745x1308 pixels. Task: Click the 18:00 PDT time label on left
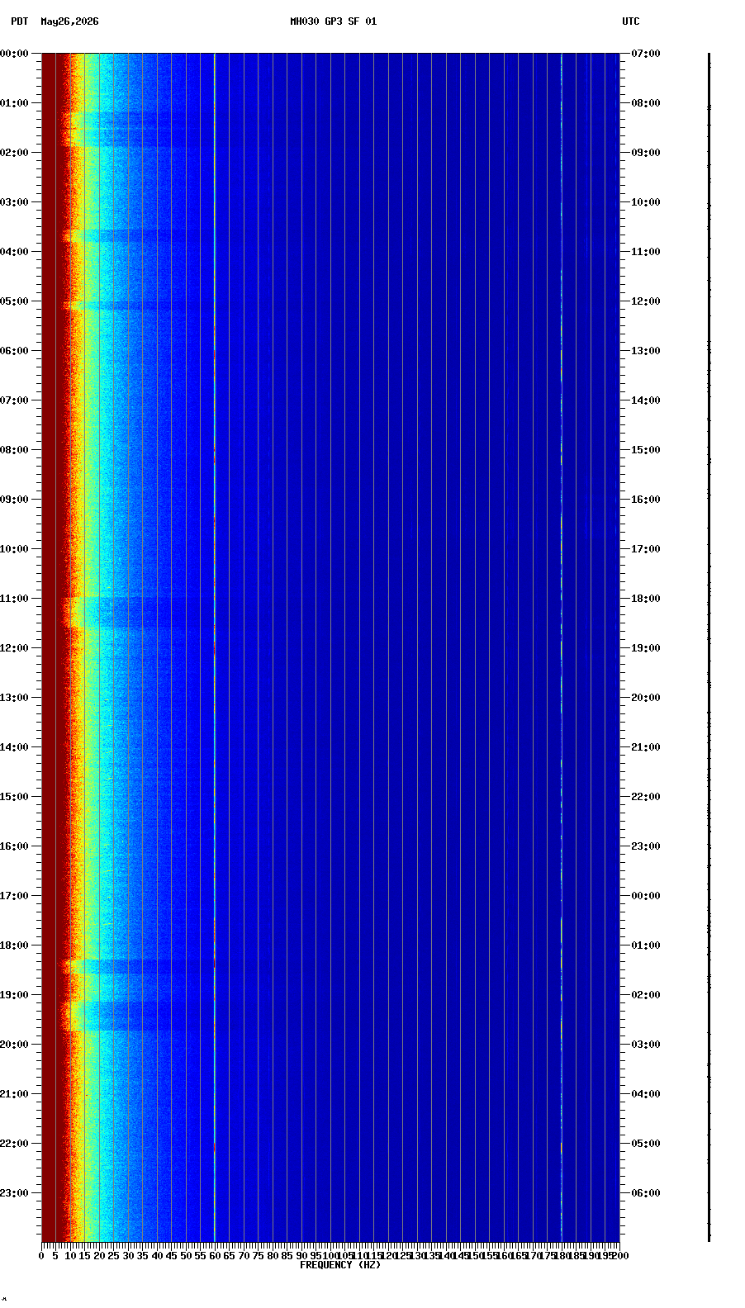(x=14, y=945)
